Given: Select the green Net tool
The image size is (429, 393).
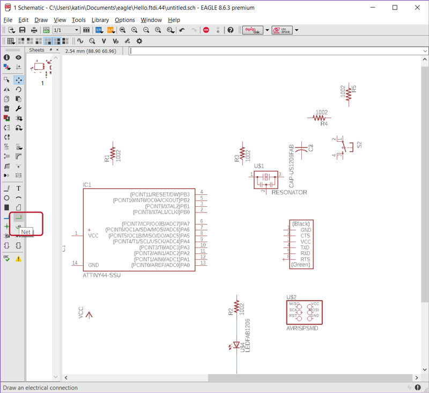Looking at the screenshot, I should coord(18,217).
